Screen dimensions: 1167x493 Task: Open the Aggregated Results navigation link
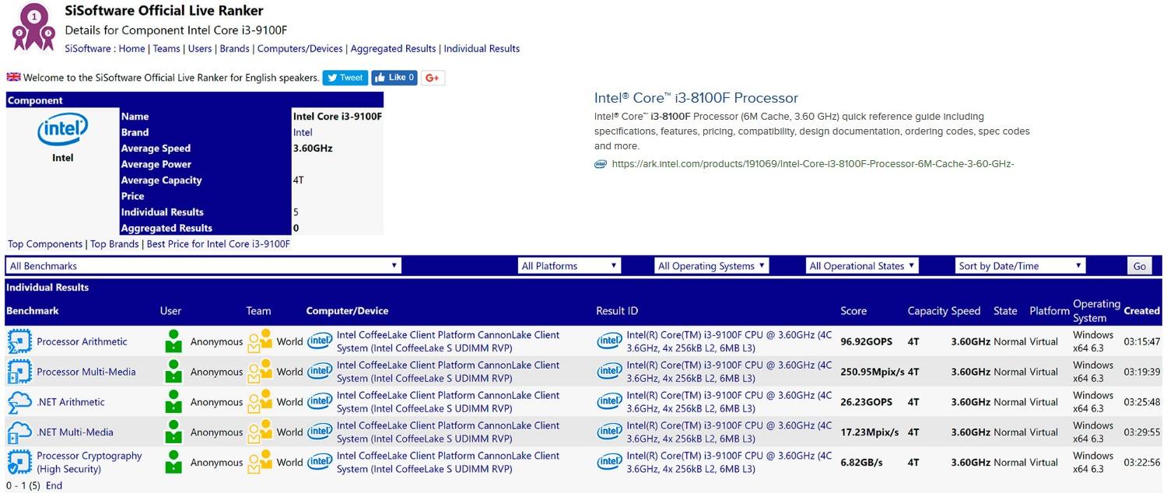click(394, 48)
